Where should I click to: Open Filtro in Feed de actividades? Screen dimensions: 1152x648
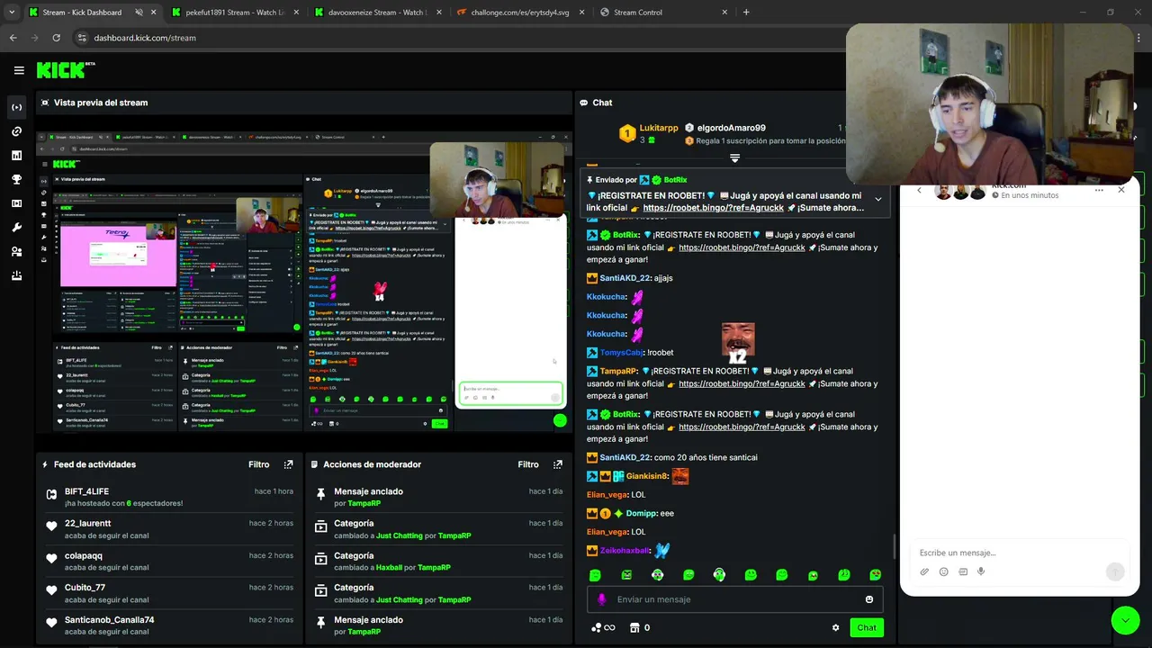259,464
